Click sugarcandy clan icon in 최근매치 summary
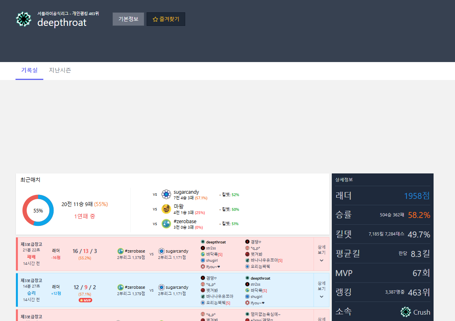Image resolution: width=455 pixels, height=321 pixels. pyautogui.click(x=166, y=195)
